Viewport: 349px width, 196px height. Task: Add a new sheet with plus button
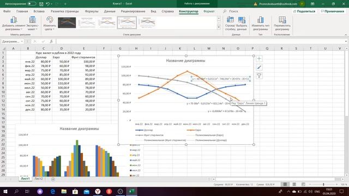pyautogui.click(x=53, y=179)
